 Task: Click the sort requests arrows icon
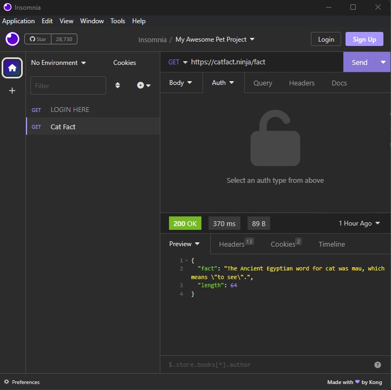tap(118, 85)
